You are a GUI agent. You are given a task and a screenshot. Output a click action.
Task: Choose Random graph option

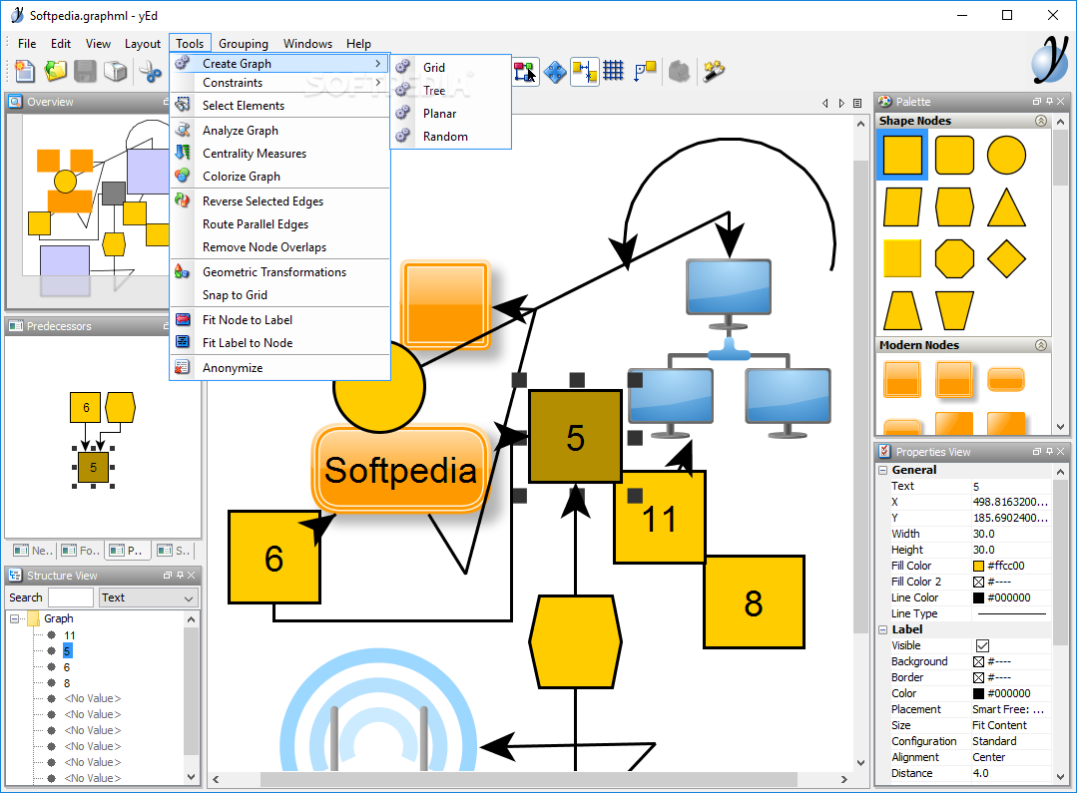(451, 136)
